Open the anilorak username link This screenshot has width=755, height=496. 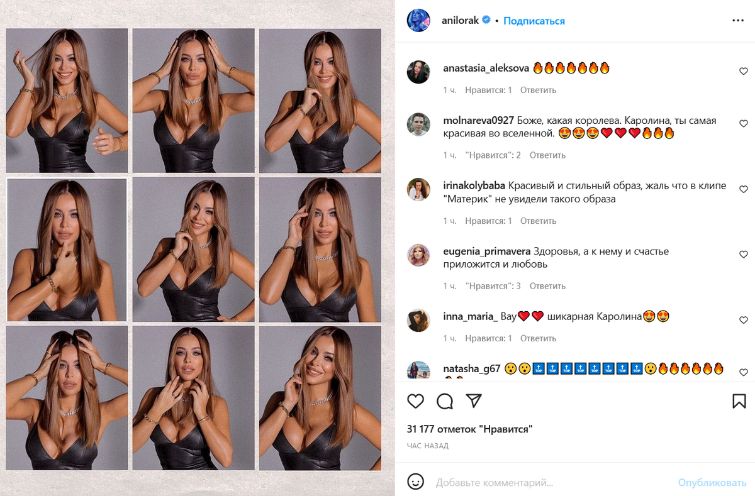(x=461, y=21)
